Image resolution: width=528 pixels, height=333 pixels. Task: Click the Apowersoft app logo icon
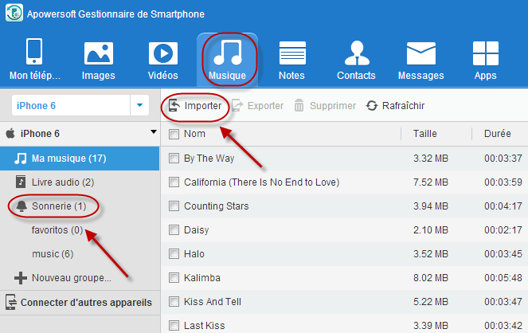[x=14, y=13]
